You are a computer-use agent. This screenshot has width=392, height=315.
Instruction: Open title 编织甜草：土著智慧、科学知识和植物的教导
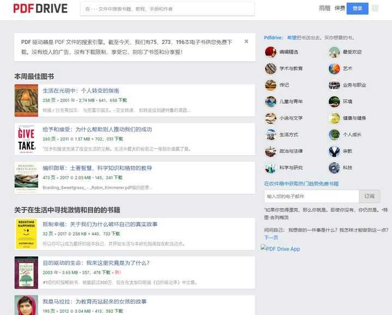pos(97,168)
